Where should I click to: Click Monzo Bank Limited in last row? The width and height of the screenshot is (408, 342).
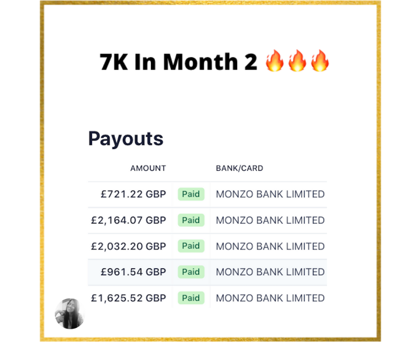270,298
